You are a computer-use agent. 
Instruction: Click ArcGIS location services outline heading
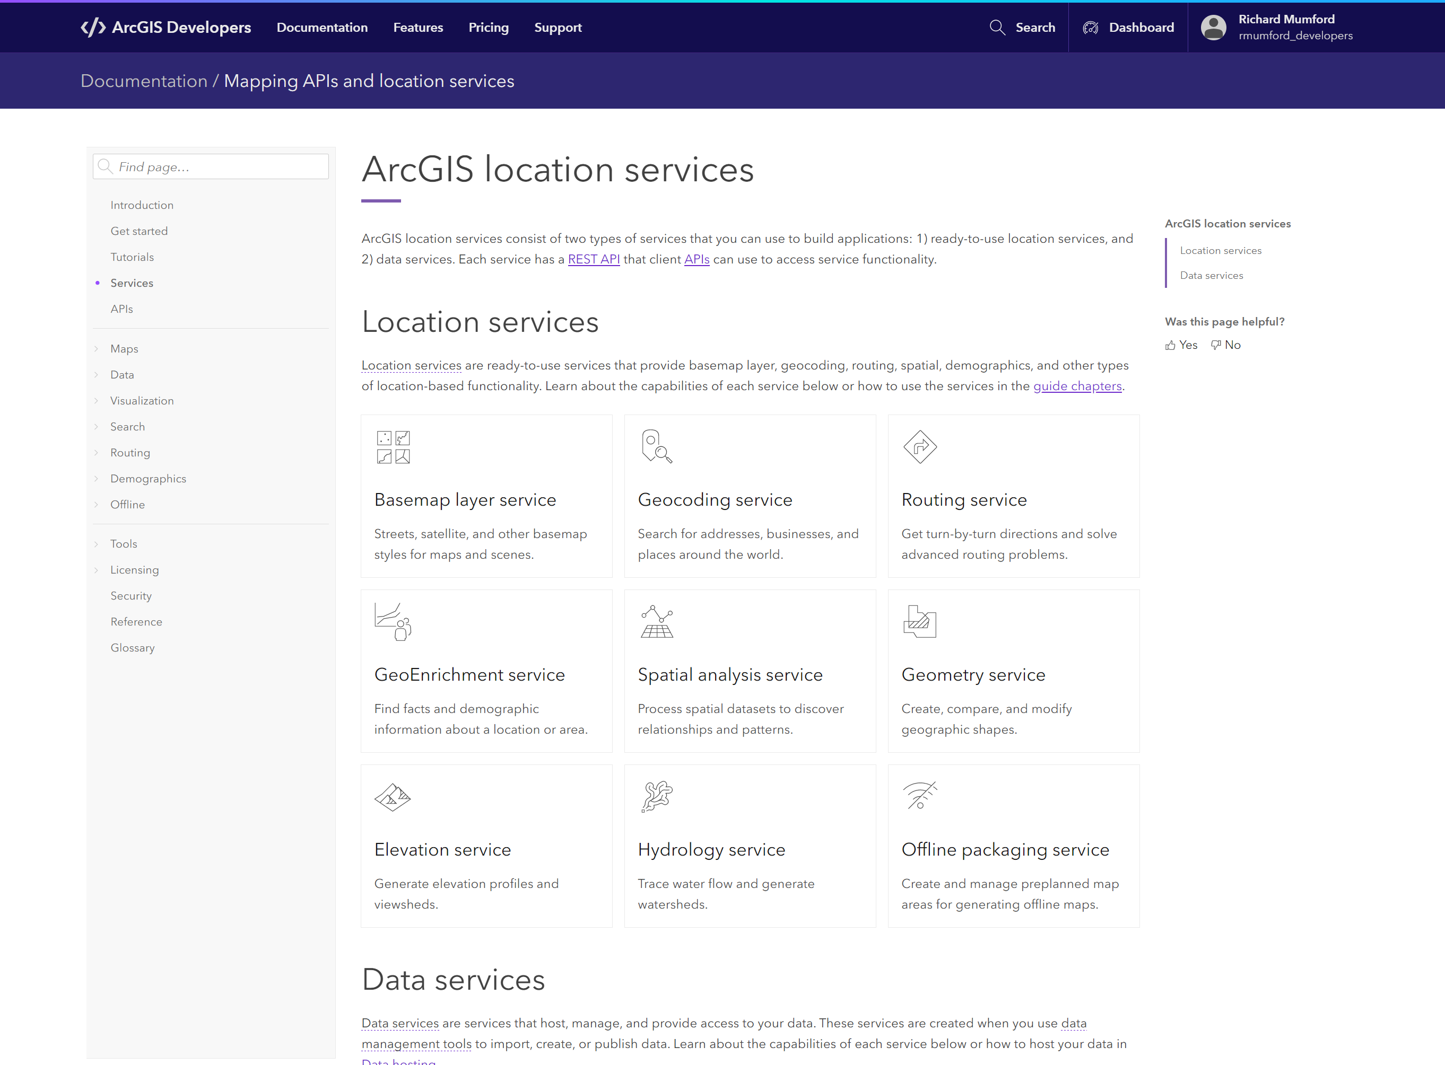1228,224
